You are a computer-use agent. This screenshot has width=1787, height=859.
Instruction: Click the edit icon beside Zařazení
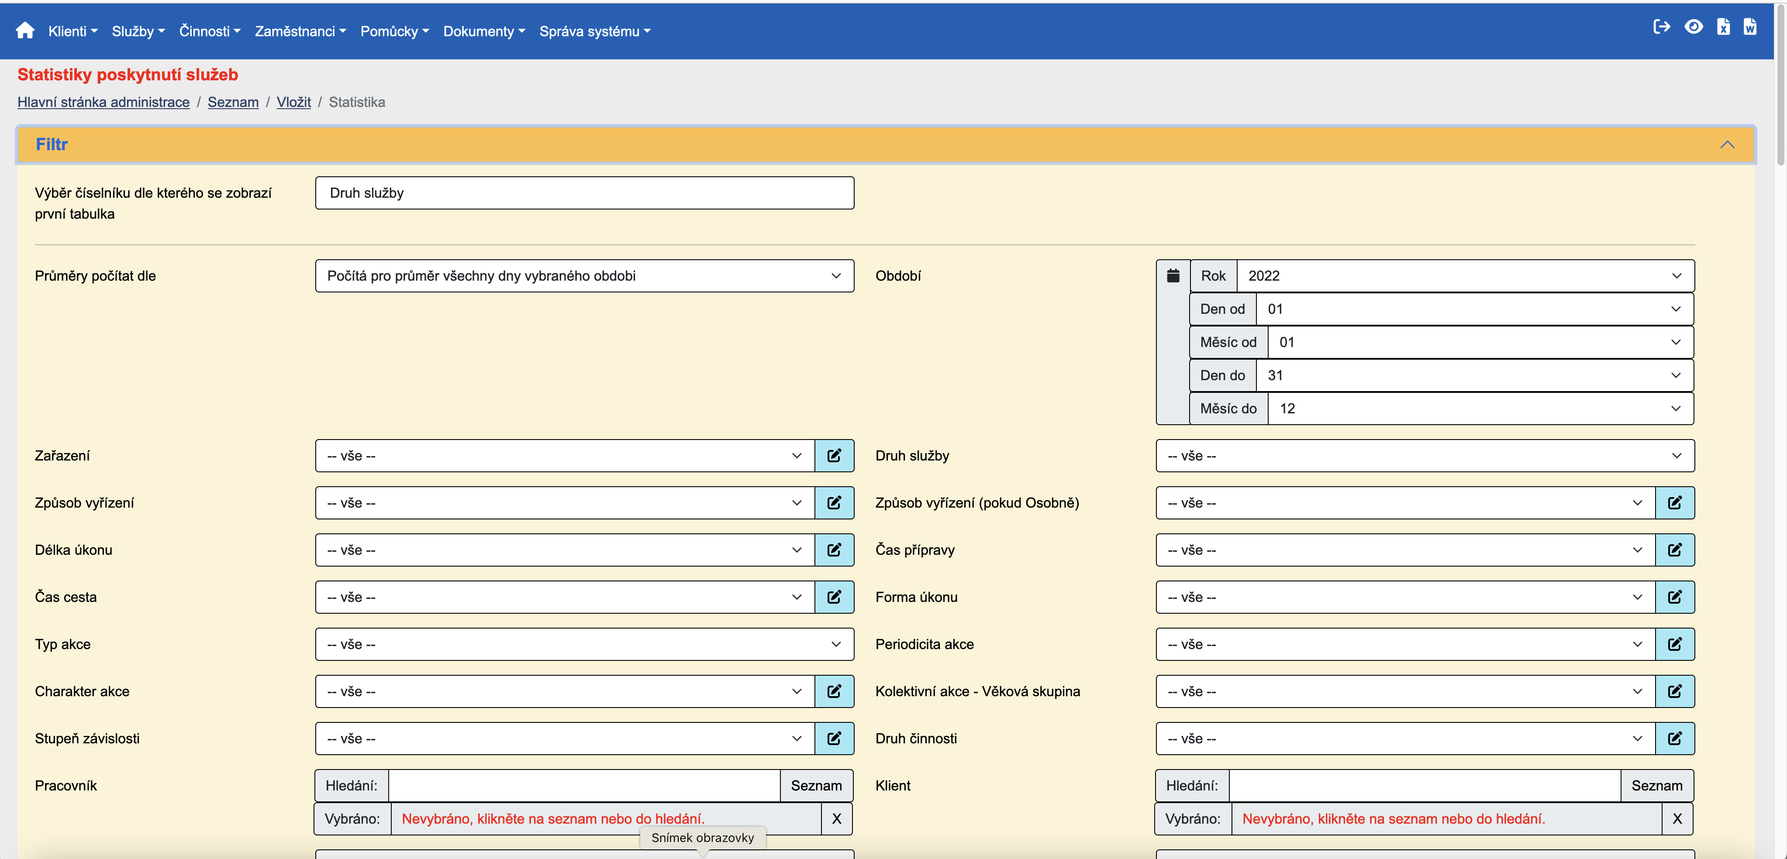click(x=834, y=456)
